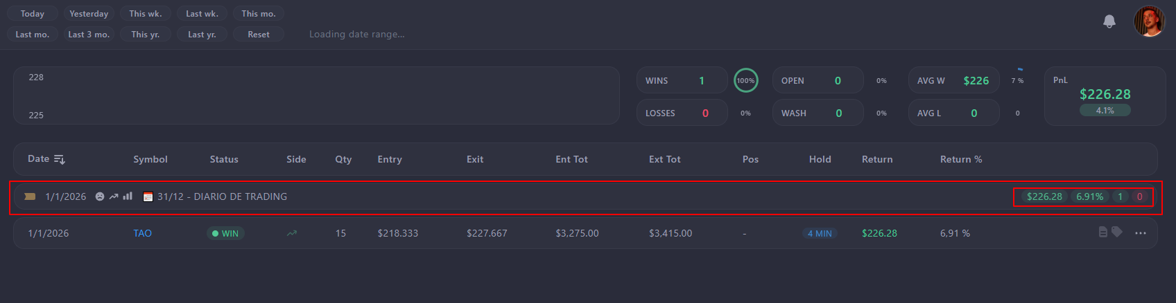Click the trend arrow icon beside journal date
Screen dimensions: 1176x303
114,196
